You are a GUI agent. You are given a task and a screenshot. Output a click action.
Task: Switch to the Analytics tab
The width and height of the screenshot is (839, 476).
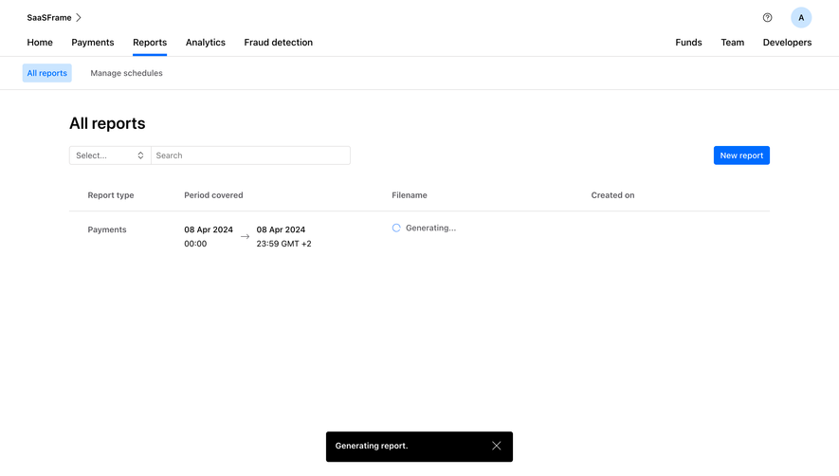tap(206, 43)
